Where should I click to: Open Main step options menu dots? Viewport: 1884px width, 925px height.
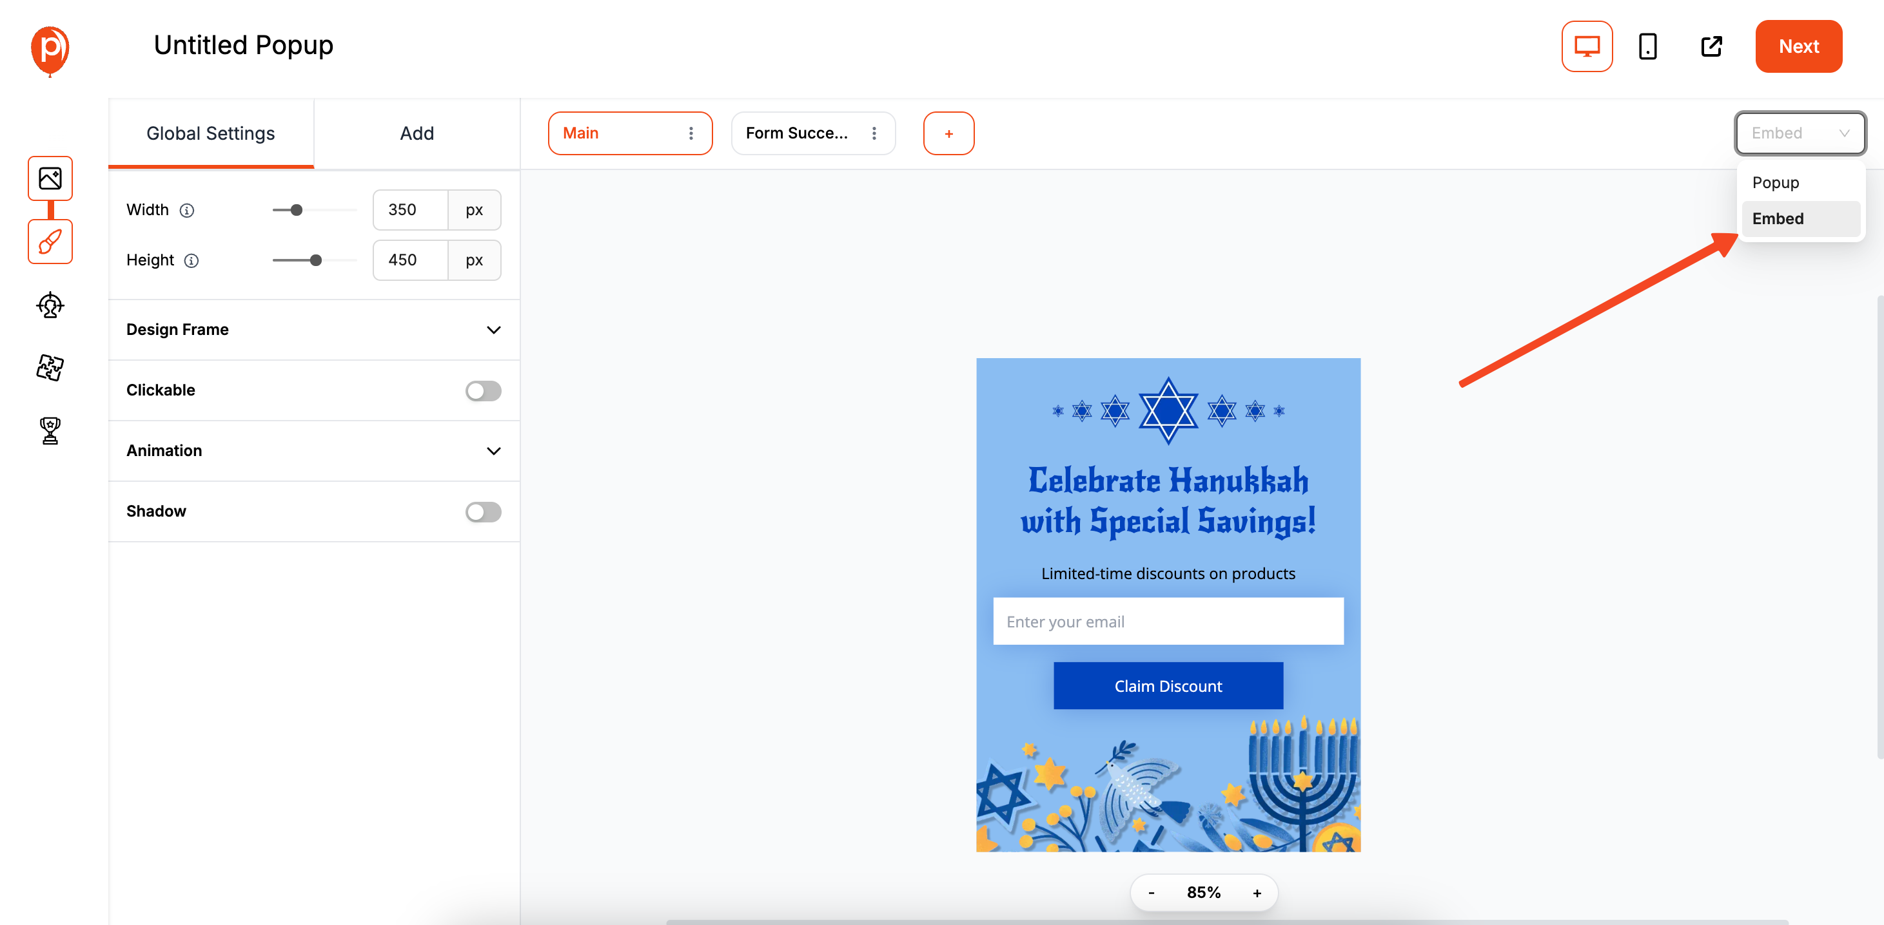[x=691, y=133]
